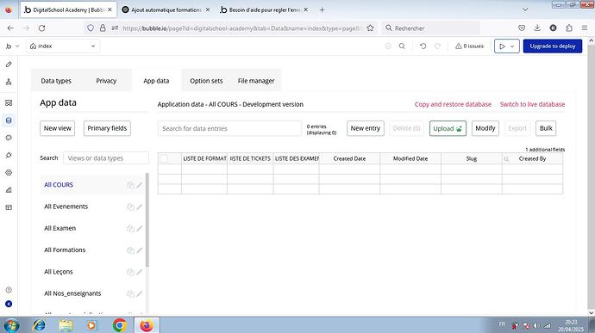This screenshot has height=333, width=595.
Task: Copy the All COURS view icon
Action: pos(130,185)
